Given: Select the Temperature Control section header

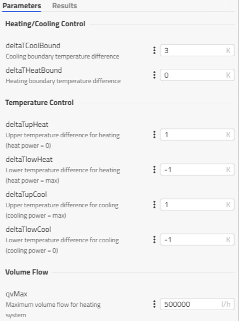Looking at the screenshot, I should tap(39, 102).
